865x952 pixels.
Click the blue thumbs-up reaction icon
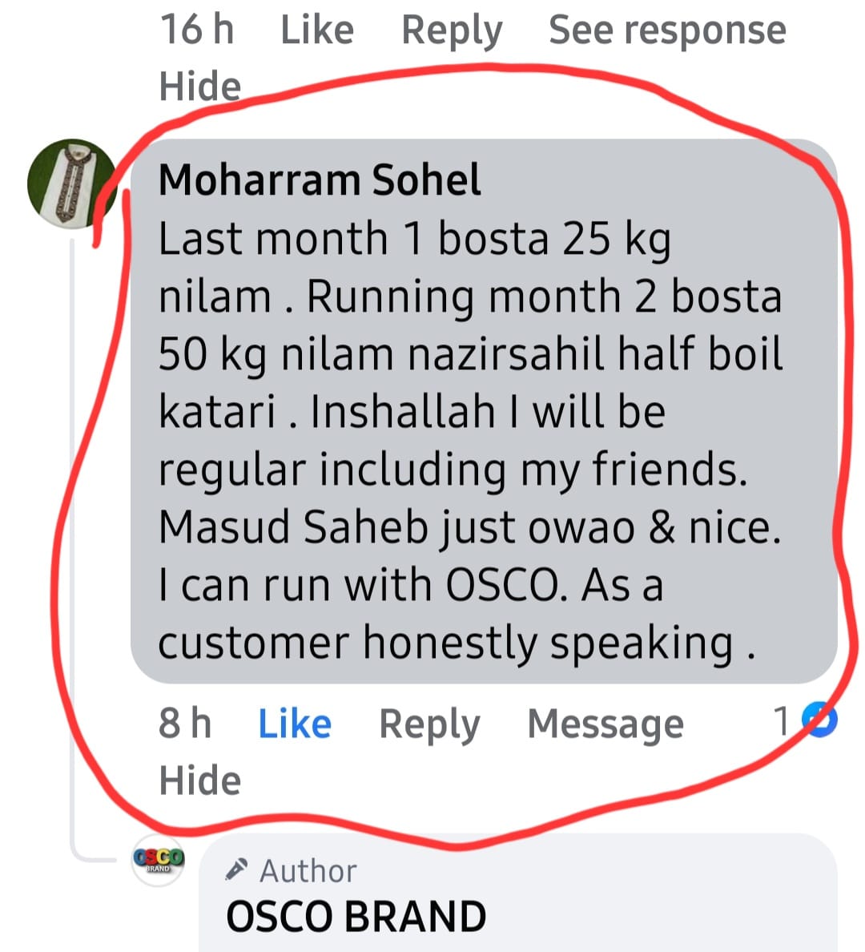820,720
